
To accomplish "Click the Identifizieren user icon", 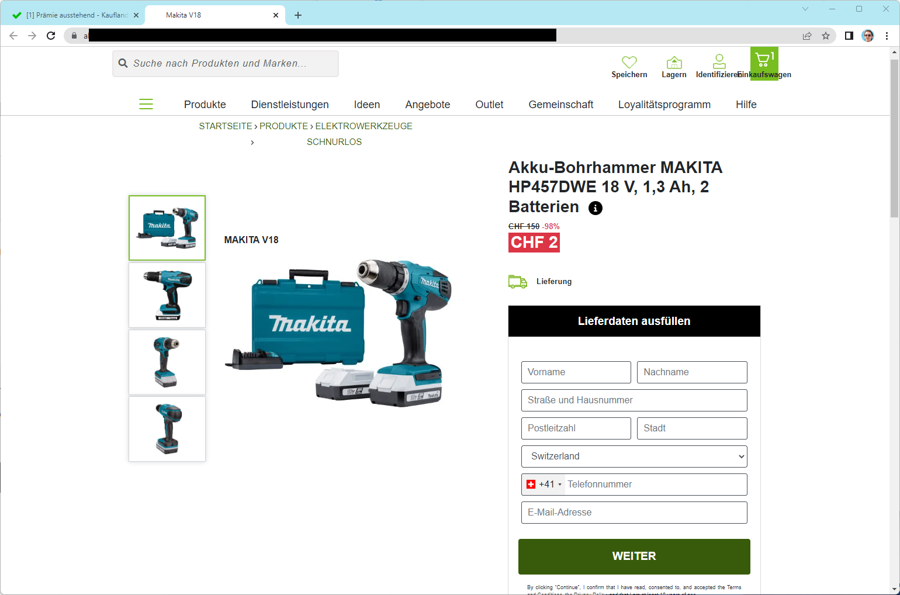I will point(719,61).
